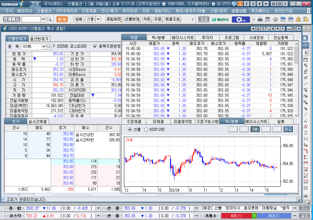This screenshot has width=313, height=220.
Task: Open the home icon in title bar
Action: 274,4
